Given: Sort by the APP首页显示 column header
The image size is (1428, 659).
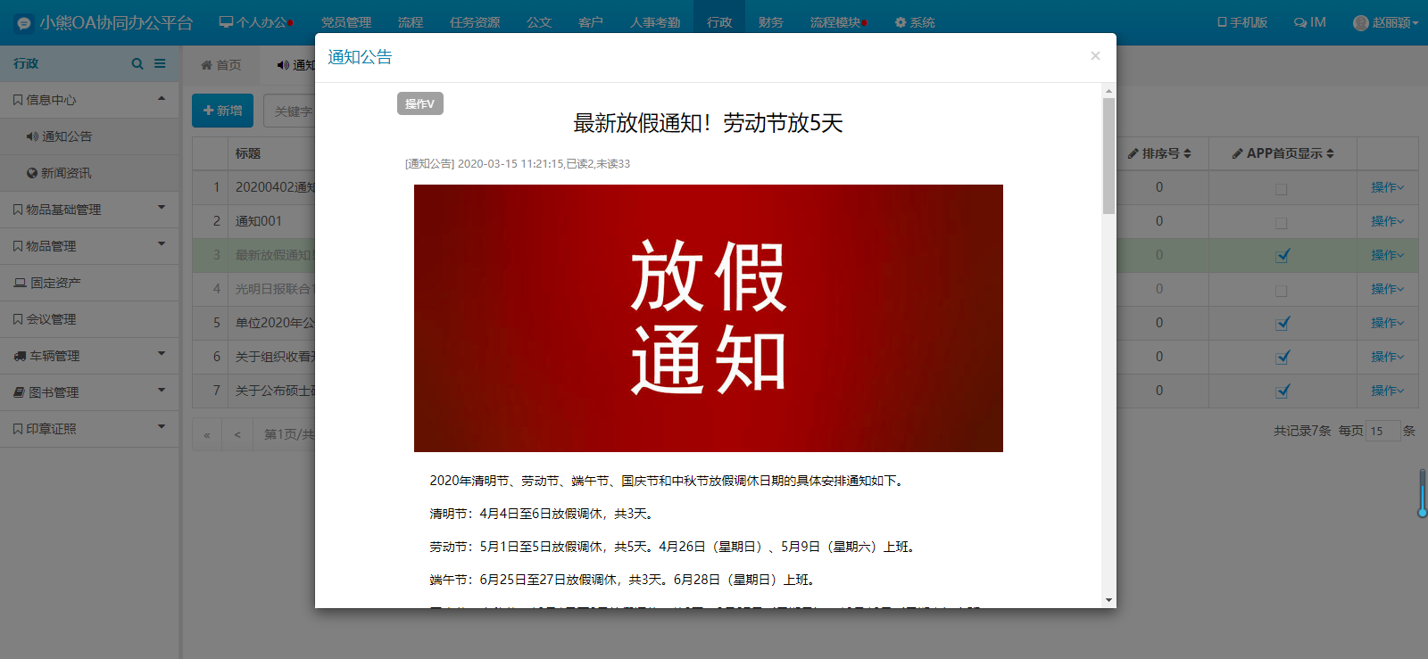Looking at the screenshot, I should tap(1283, 153).
